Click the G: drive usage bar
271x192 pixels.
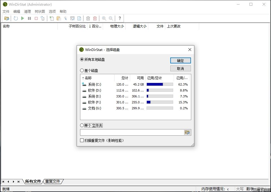coord(160,108)
